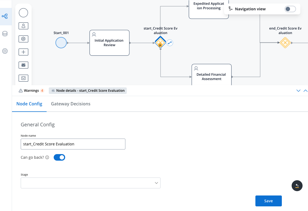This screenshot has height=211, width=308.
Task: Select the end_Credit Score Evaluation gateway diamond
Action: click(285, 42)
